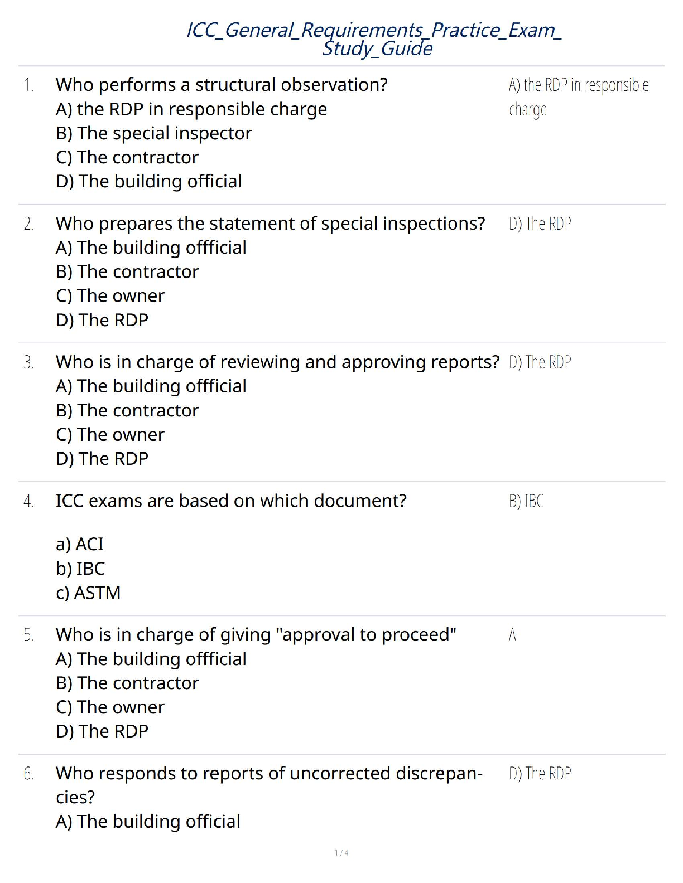Click the page indicator 1 / 4
This screenshot has width=683, height=883.
[341, 852]
